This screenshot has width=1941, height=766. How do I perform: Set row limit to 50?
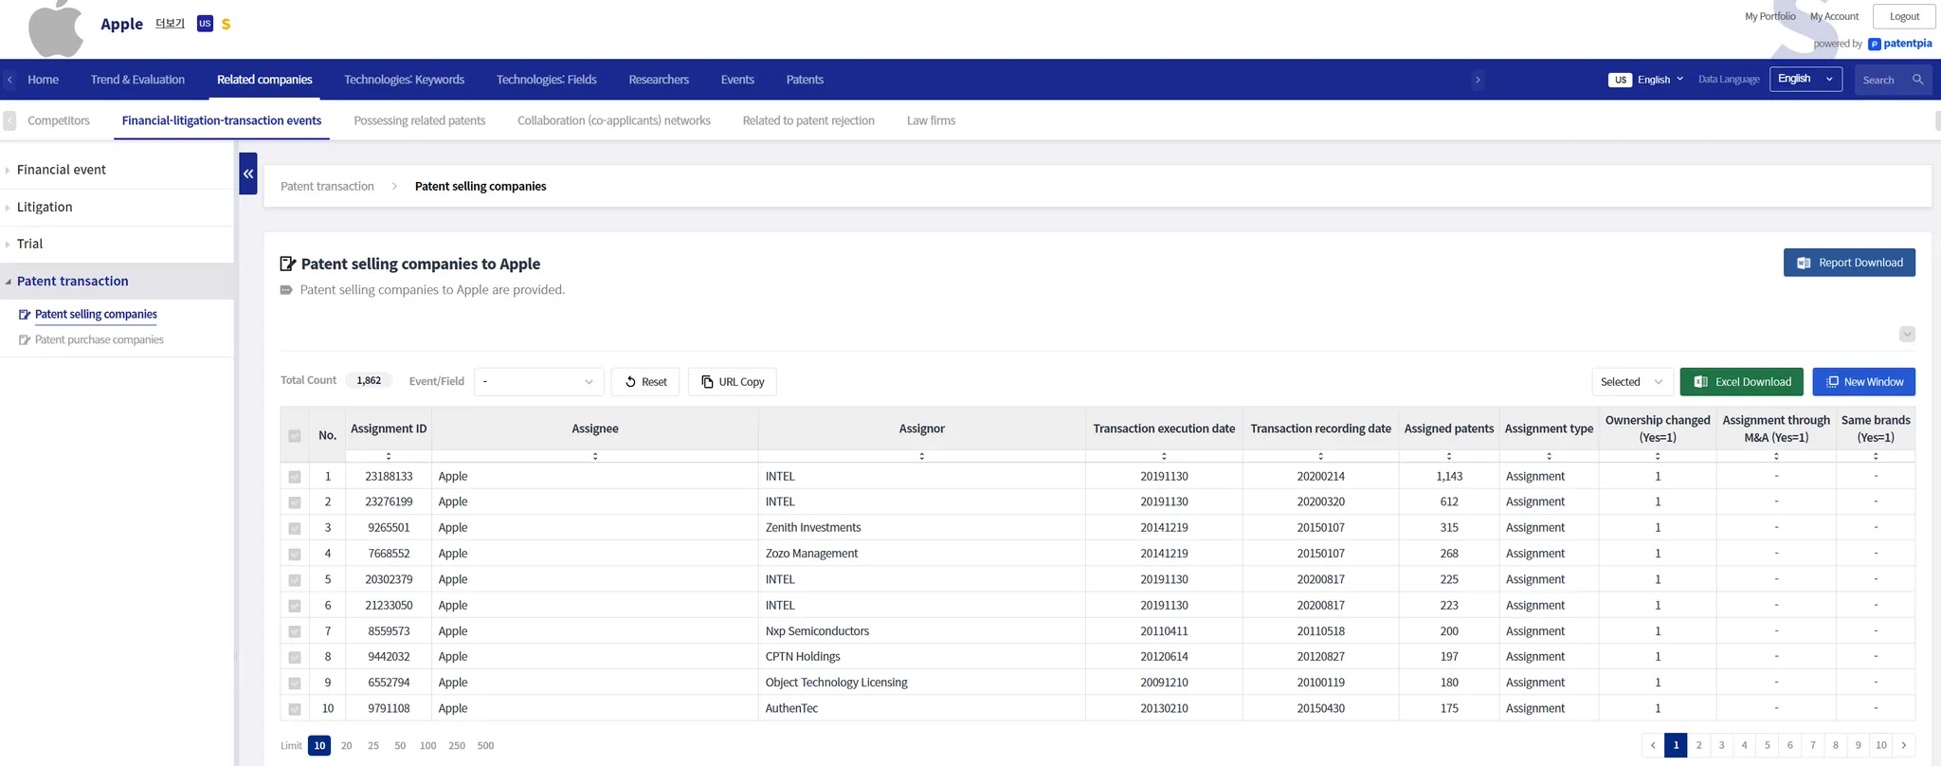[x=400, y=746]
